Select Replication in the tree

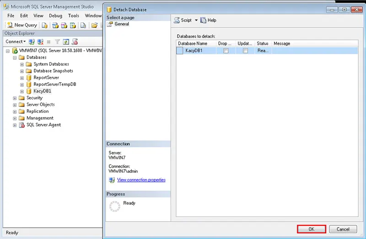[38, 112]
